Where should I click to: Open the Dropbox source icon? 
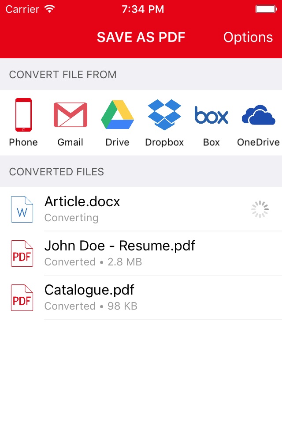[164, 115]
